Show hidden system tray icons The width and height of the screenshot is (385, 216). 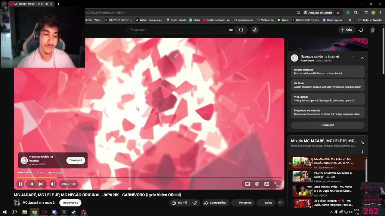331,212
